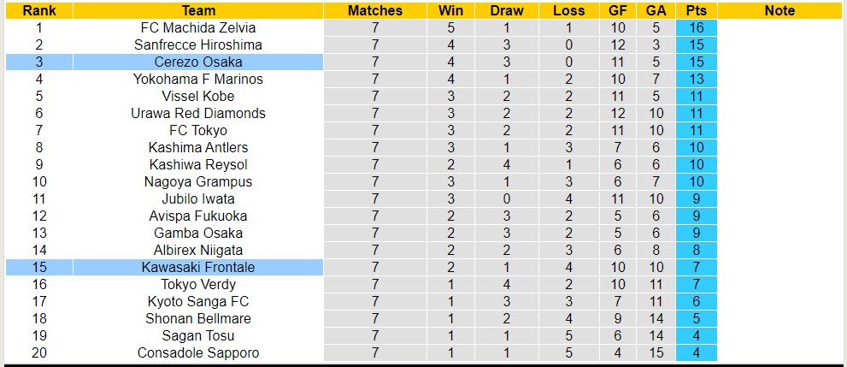This screenshot has height=367, width=847.
Task: Click the 16 points cell for Machida Zelvia
Action: (696, 27)
